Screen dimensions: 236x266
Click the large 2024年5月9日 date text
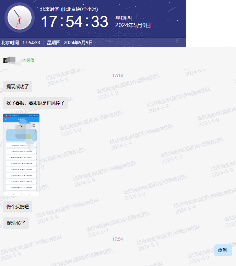pos(133,25)
